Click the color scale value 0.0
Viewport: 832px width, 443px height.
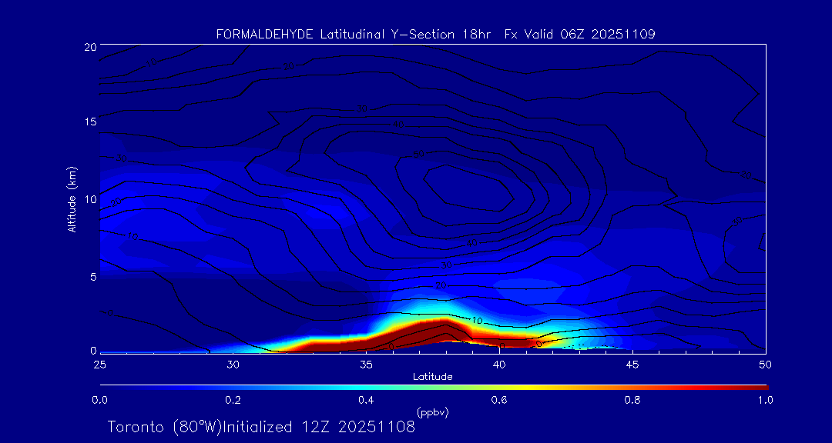pos(99,400)
